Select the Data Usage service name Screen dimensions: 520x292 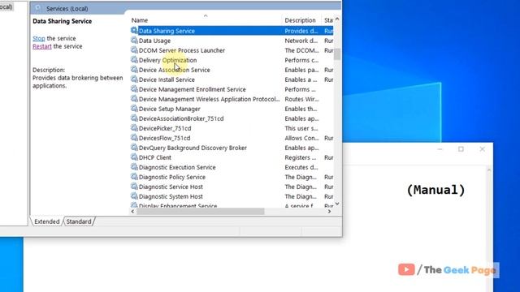[154, 41]
